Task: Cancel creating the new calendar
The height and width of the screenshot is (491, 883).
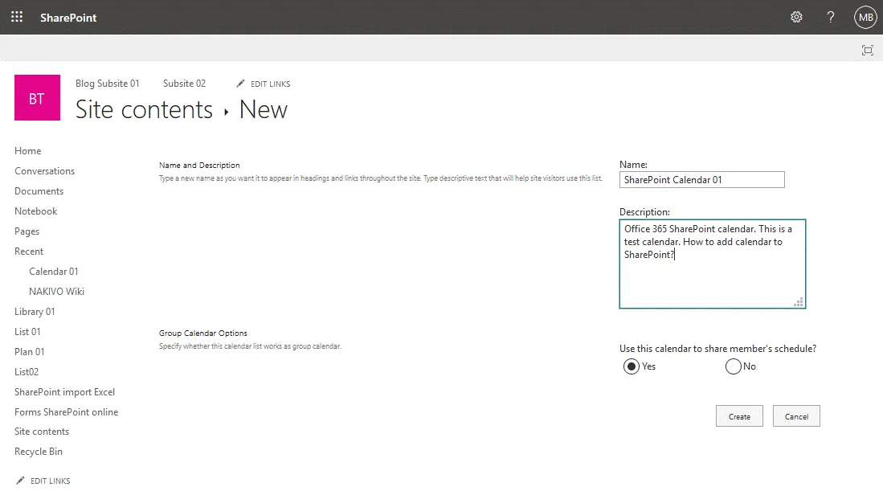Action: [x=795, y=415]
